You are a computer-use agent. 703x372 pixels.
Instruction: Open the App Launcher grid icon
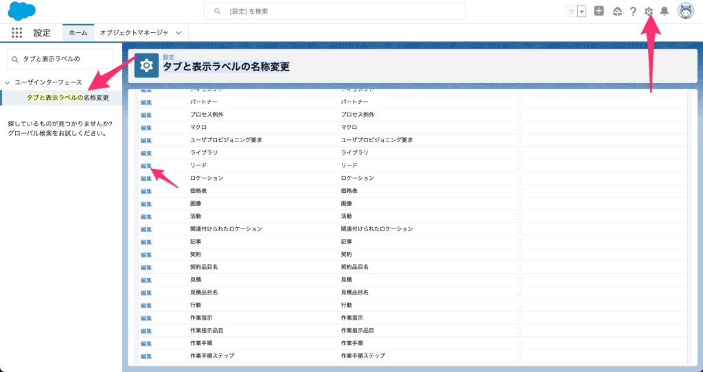pos(16,32)
